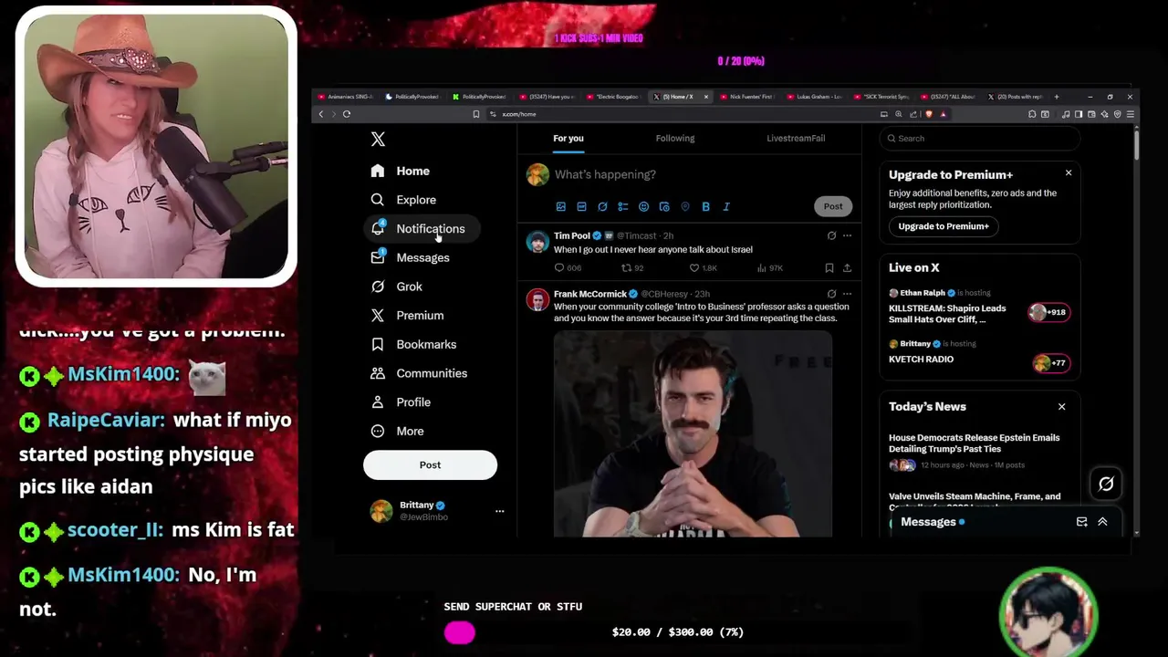The width and height of the screenshot is (1168, 657).
Task: Switch to the Lukas Graham browser tab
Action: click(814, 97)
